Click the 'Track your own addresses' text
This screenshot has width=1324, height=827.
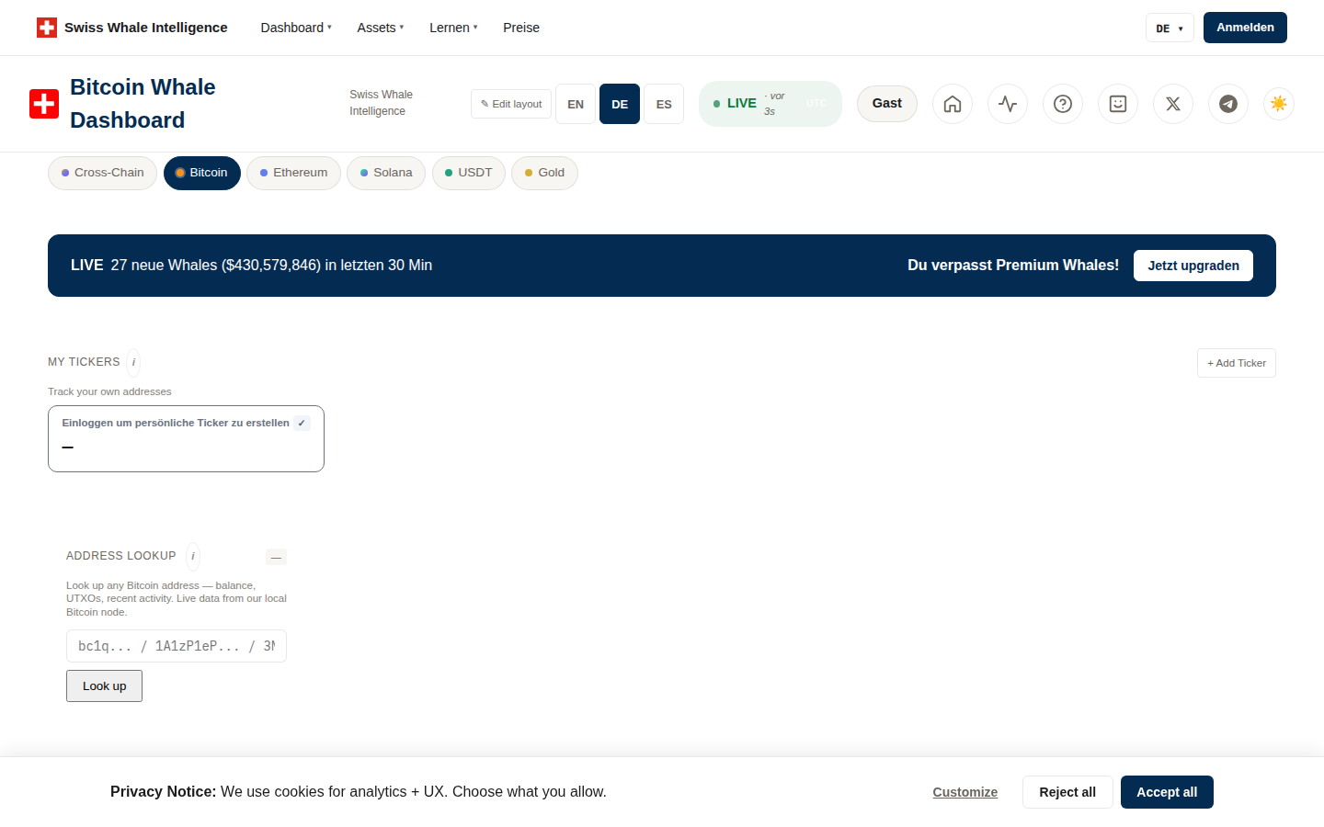(x=109, y=391)
